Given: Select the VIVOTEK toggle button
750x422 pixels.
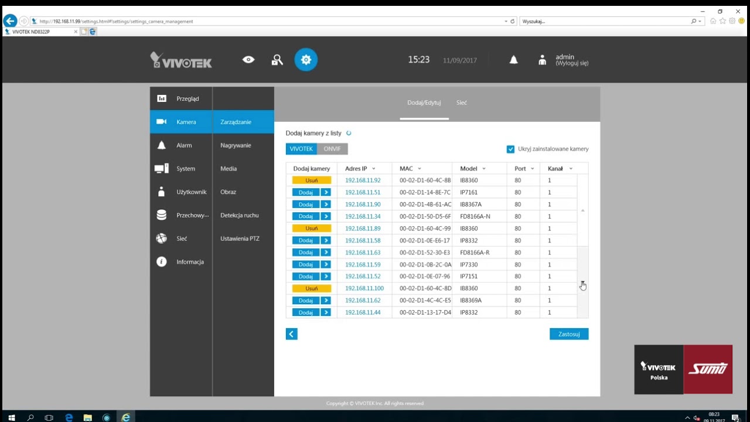Looking at the screenshot, I should coord(301,149).
